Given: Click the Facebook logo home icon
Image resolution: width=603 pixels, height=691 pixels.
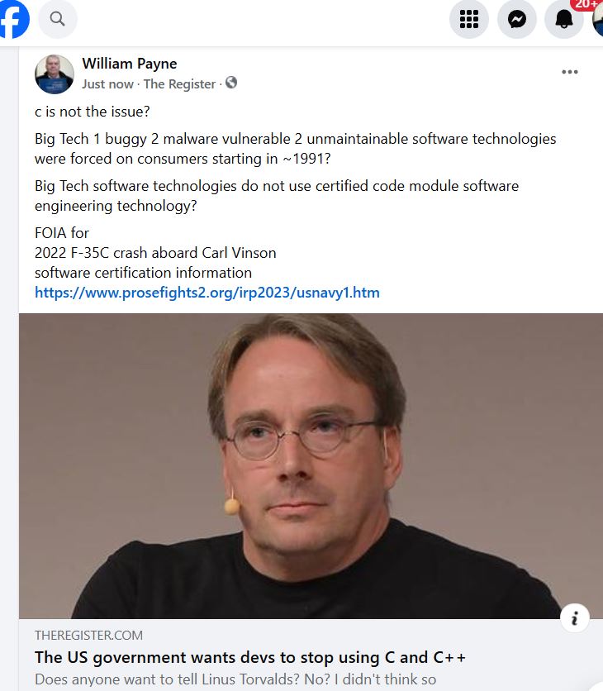Looking at the screenshot, I should [x=14, y=18].
